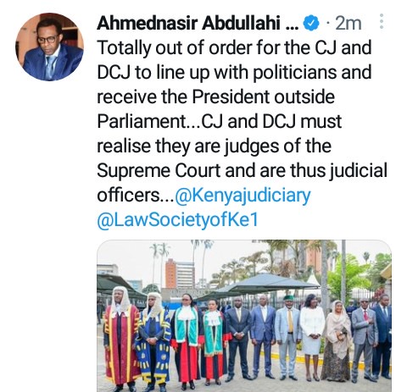The height and width of the screenshot is (392, 407).
Task: Tap the woman in white dress in photo
Action: 312,337
